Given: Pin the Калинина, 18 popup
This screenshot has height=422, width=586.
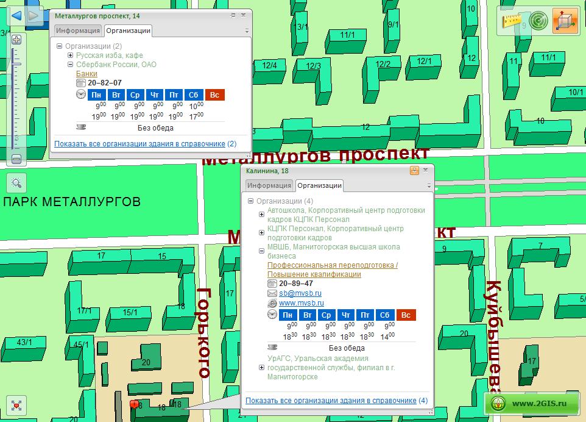Looking at the screenshot, I should click(414, 171).
